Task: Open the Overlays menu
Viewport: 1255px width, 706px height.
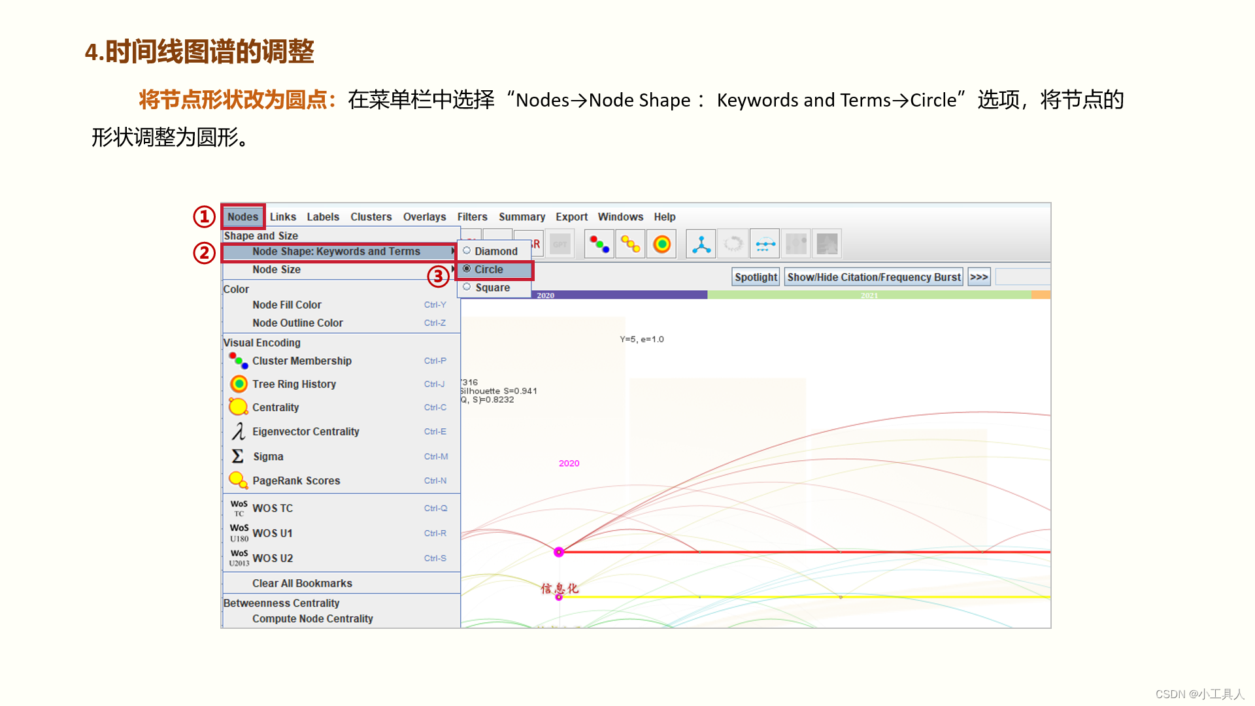Action: click(424, 217)
